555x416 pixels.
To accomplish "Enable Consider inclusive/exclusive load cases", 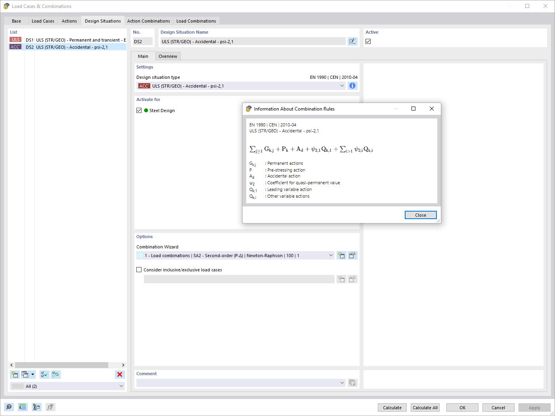I will point(139,269).
